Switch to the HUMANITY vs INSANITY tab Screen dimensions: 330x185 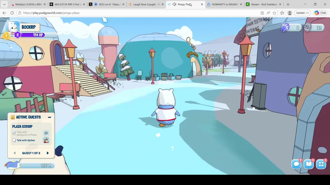(225, 4)
